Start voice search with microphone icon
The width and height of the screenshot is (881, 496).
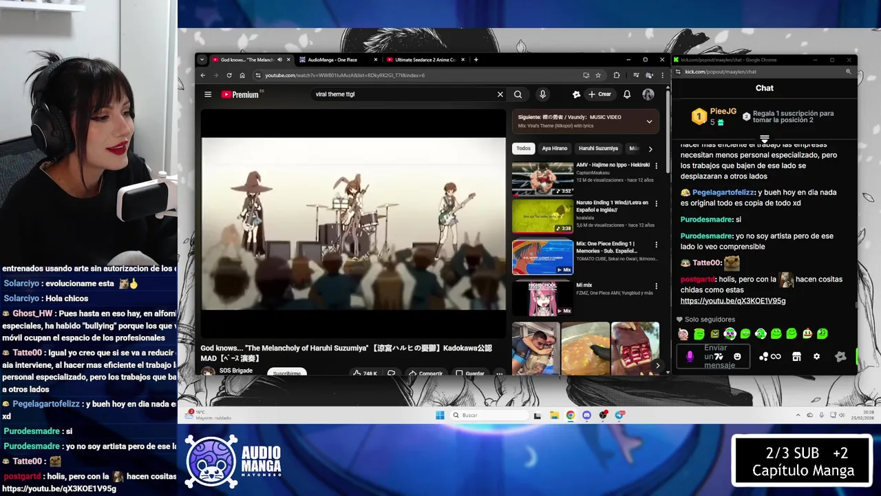pos(542,94)
